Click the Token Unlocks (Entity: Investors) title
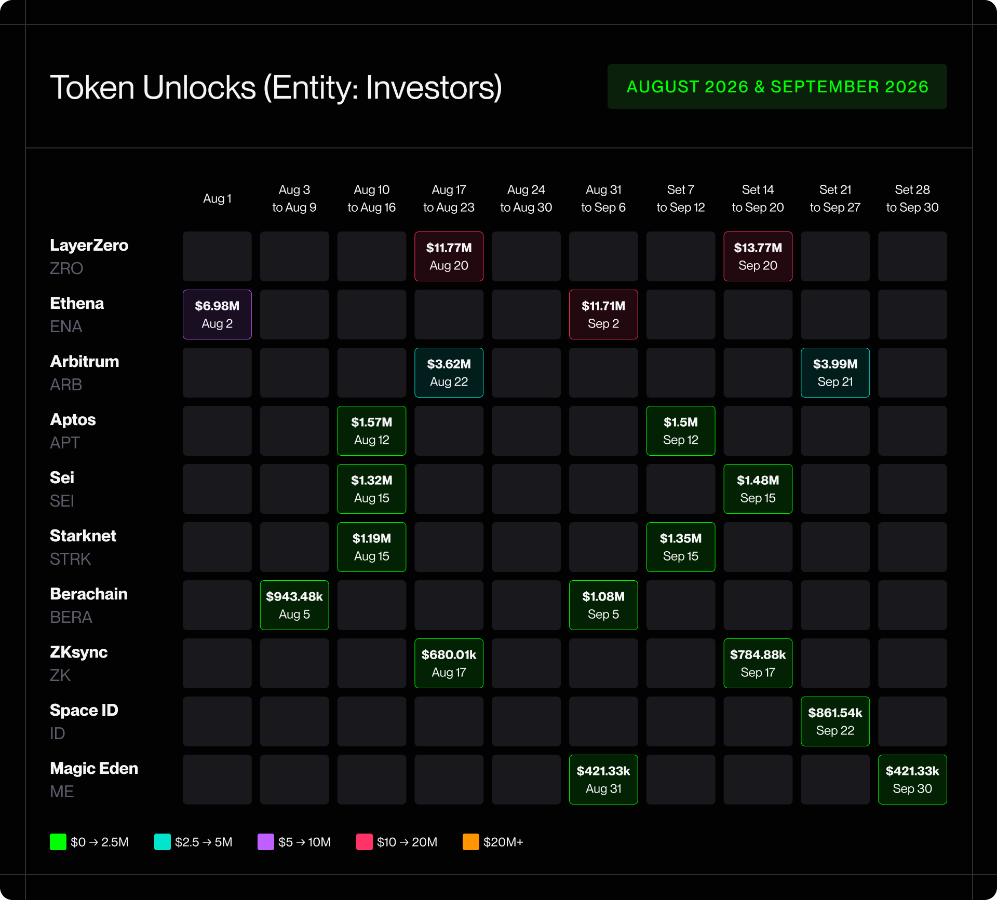The height and width of the screenshot is (900, 997). pyautogui.click(x=276, y=87)
